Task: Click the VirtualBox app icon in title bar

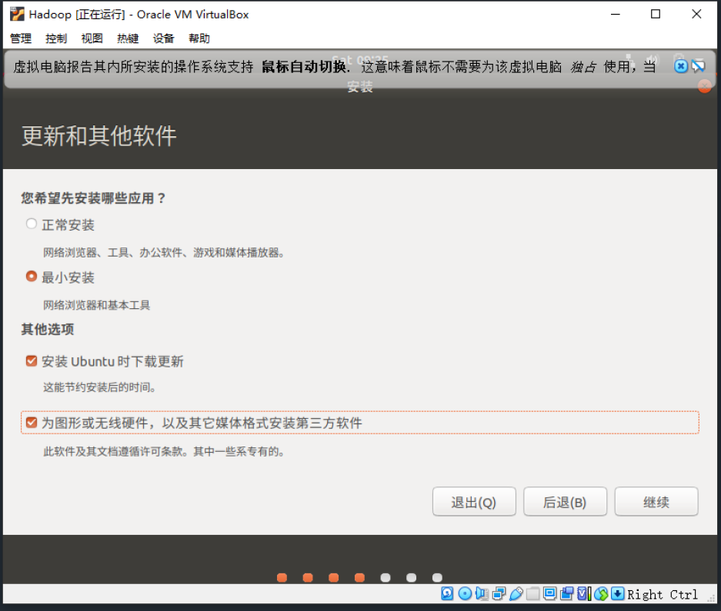Action: point(18,15)
